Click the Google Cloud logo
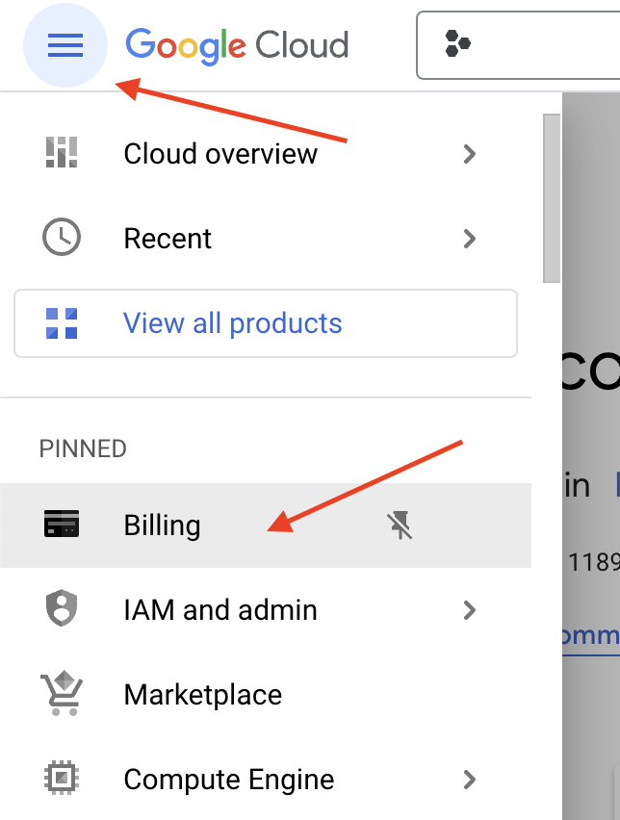Viewport: 620px width, 820px height. 237,46
